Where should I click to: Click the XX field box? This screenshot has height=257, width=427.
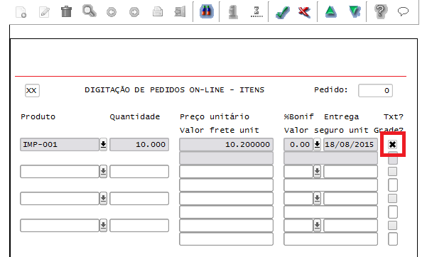(x=32, y=90)
